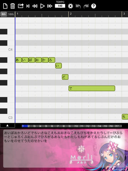128x171 pixels.
Task: Open settings via the gear icon
Action: tap(70, 6)
